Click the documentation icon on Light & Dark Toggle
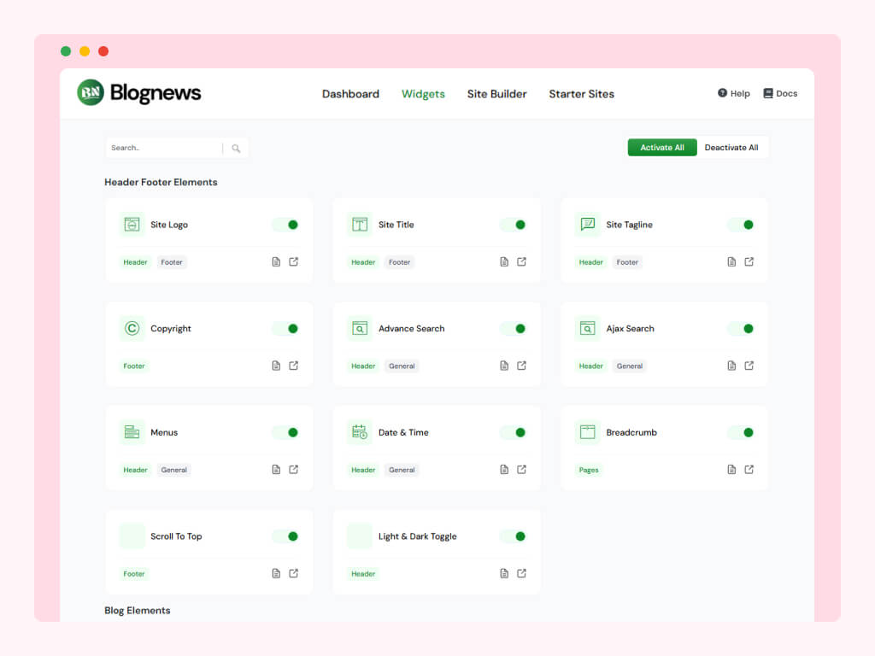This screenshot has width=875, height=656. point(503,573)
